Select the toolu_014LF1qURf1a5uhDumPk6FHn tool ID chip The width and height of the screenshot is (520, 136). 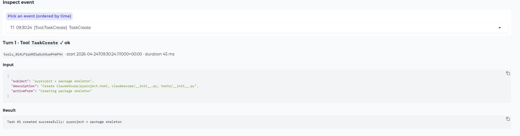(33, 54)
